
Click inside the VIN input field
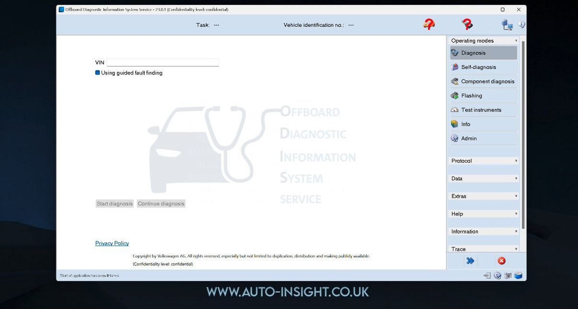tap(162, 62)
